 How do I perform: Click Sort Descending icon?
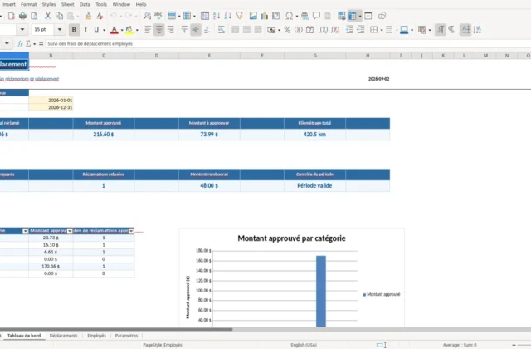(x=228, y=16)
